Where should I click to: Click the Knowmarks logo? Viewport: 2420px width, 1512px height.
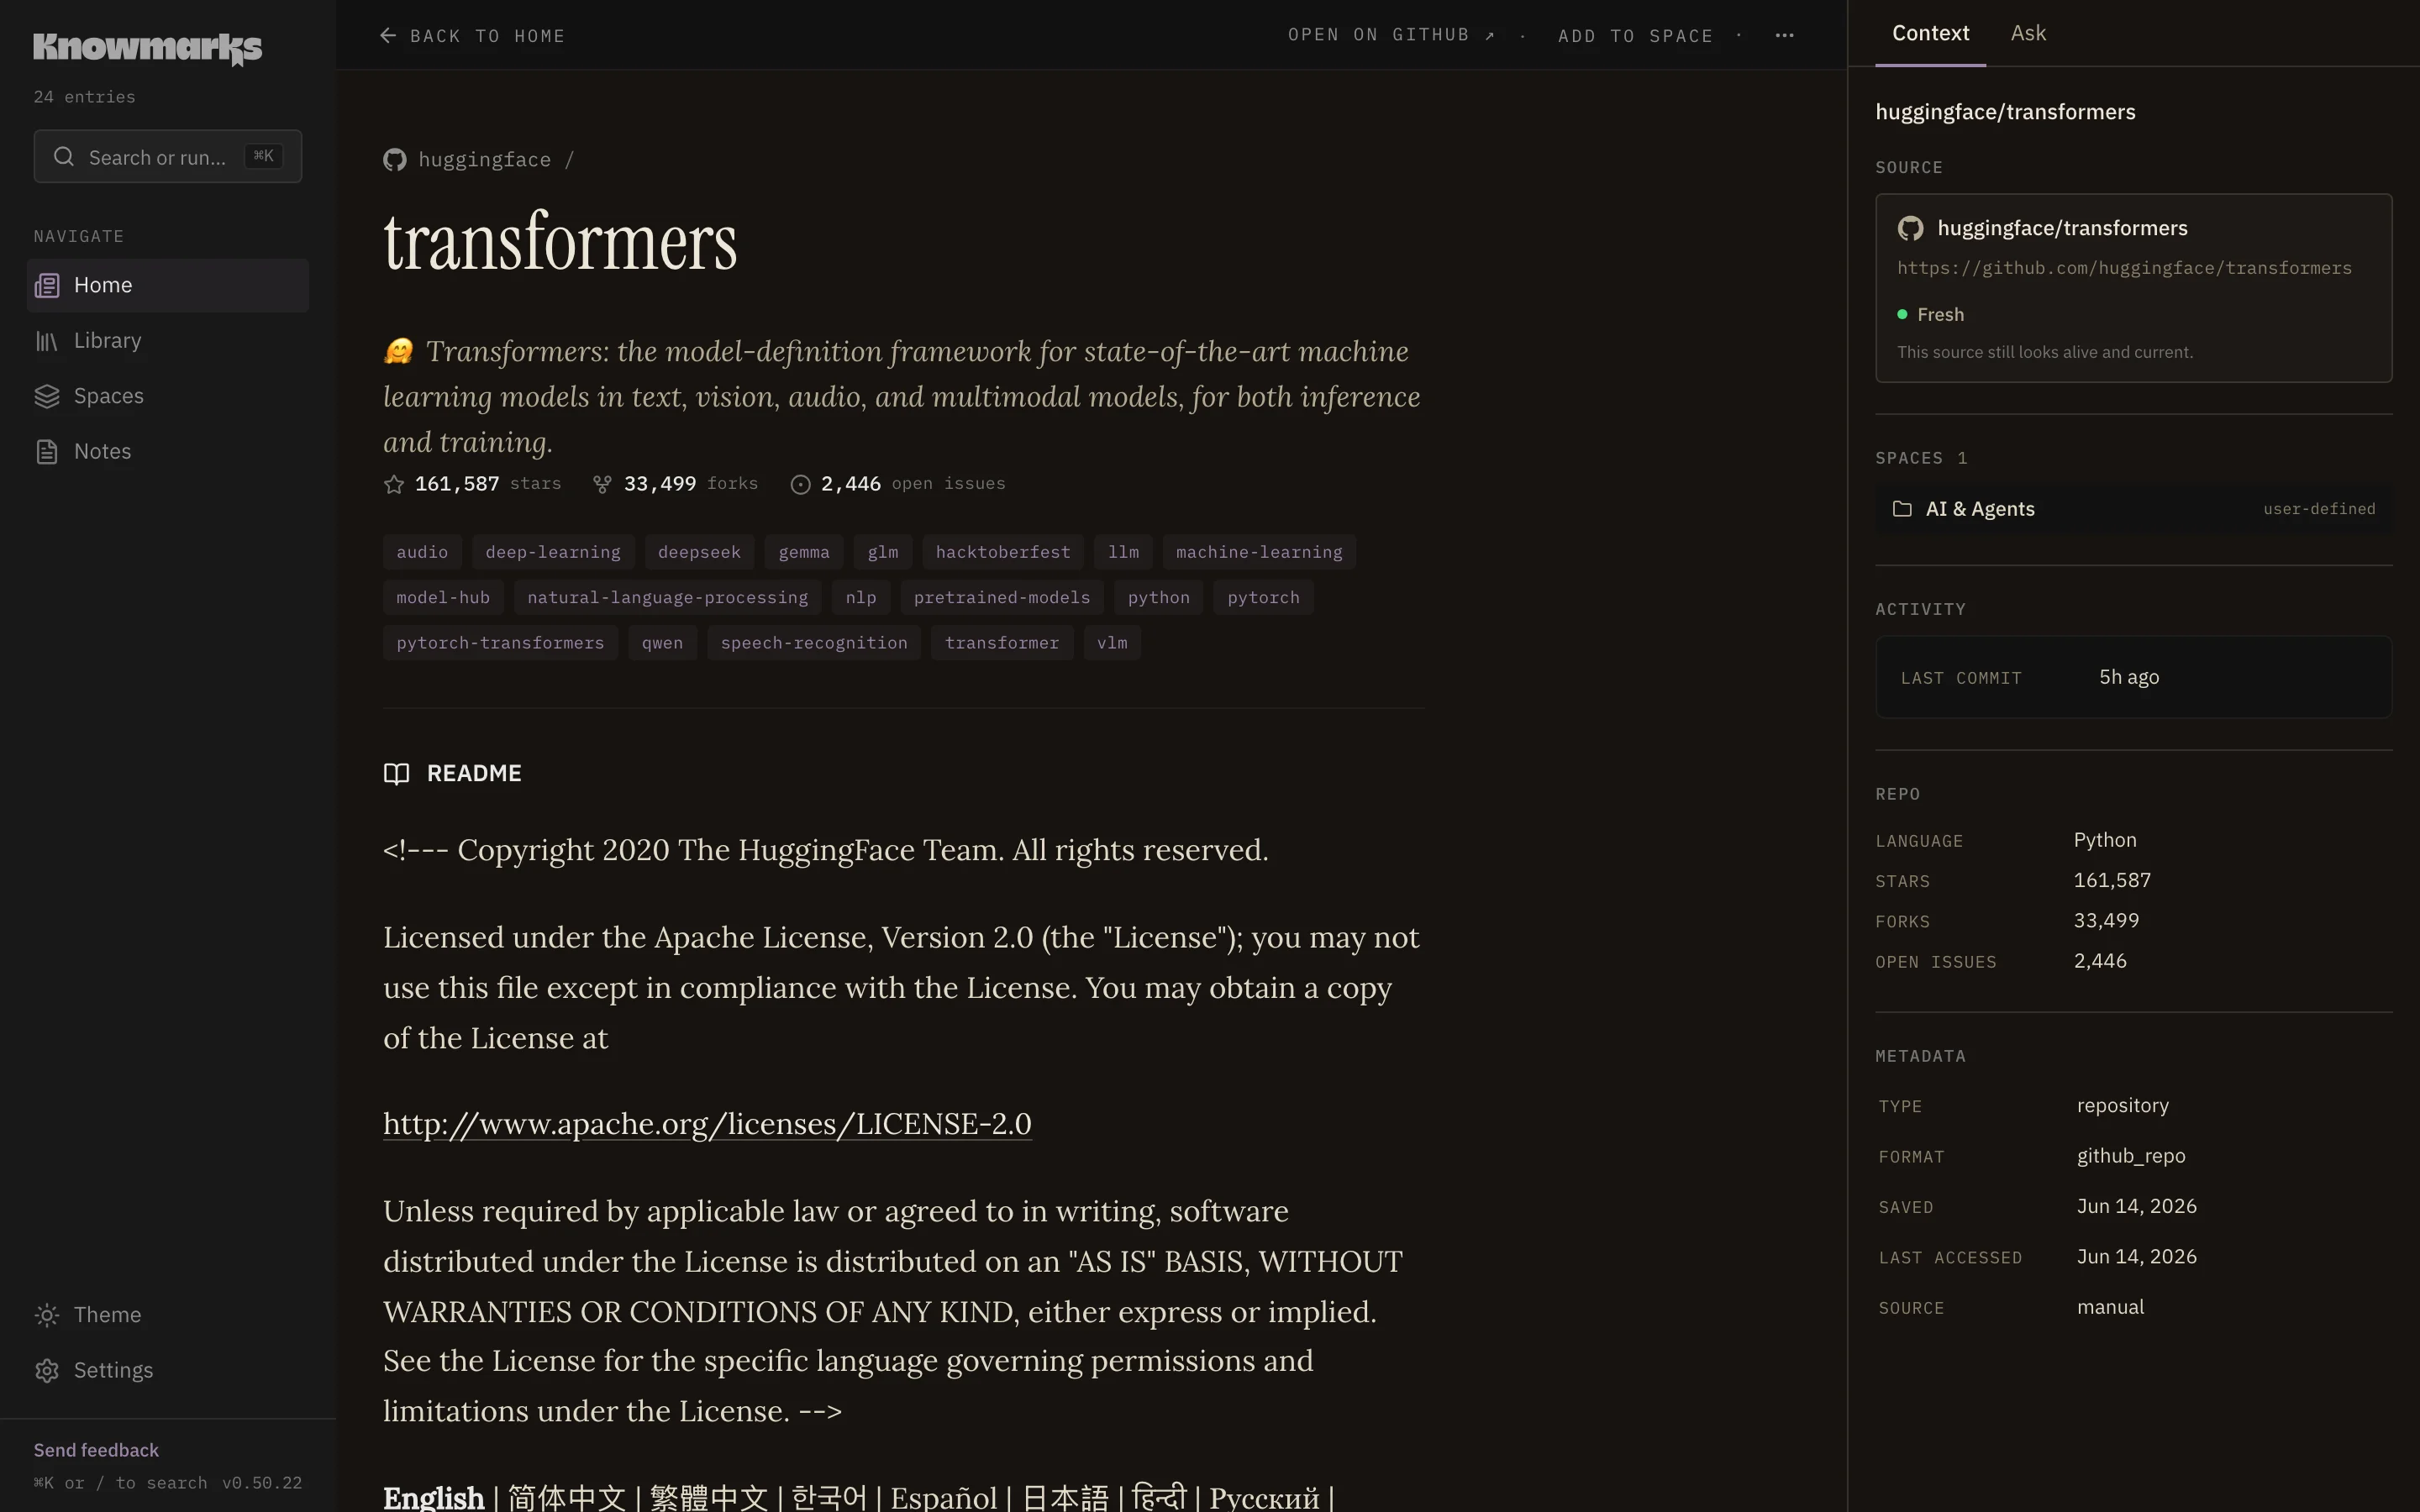148,48
